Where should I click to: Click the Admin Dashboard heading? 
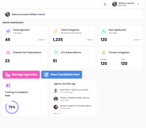click(x=13, y=22)
